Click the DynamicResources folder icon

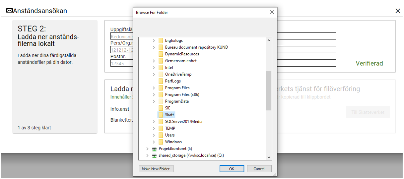pos(161,54)
